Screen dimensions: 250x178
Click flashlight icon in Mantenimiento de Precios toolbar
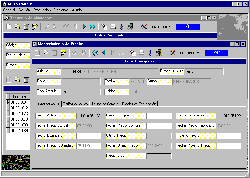[x=132, y=53]
